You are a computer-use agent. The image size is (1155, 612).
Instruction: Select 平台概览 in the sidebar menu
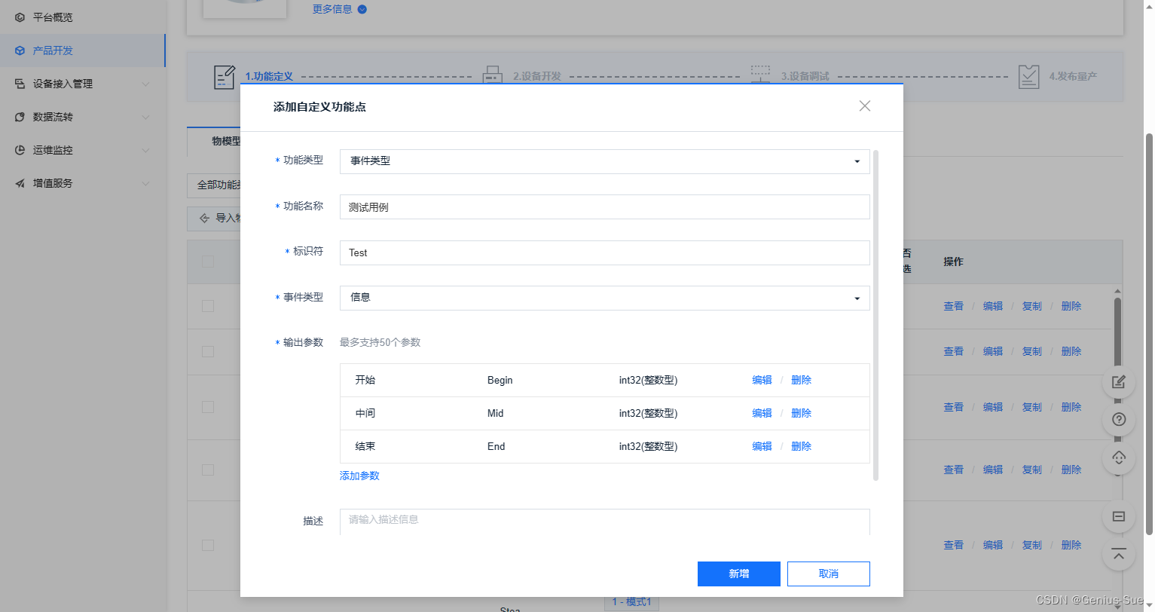click(x=83, y=17)
